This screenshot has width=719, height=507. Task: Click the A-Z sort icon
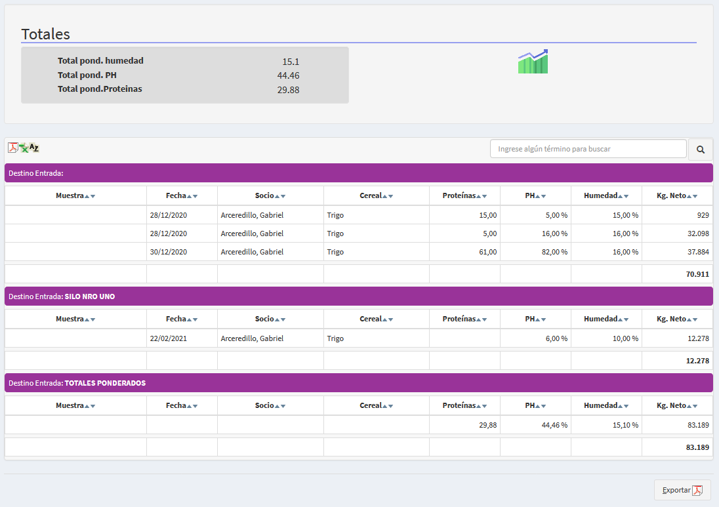tap(34, 148)
